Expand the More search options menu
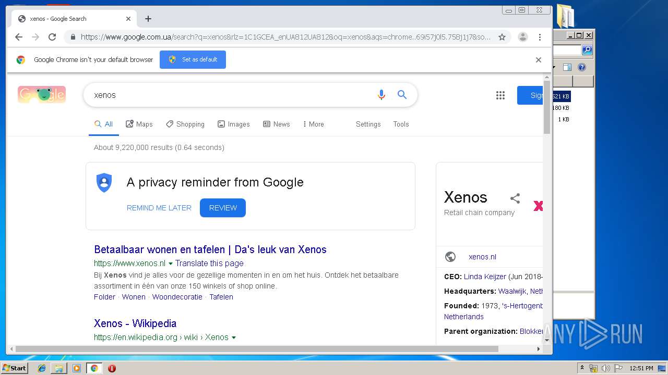 (313, 124)
